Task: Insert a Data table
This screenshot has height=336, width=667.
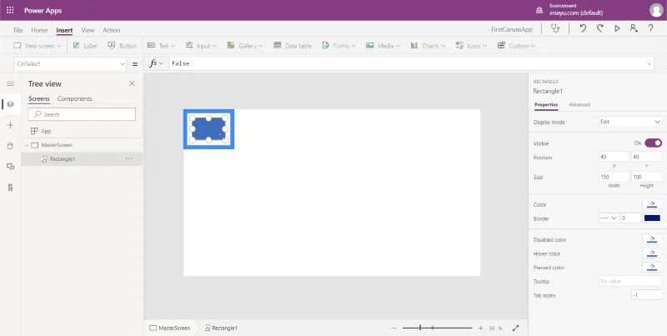Action: point(293,46)
